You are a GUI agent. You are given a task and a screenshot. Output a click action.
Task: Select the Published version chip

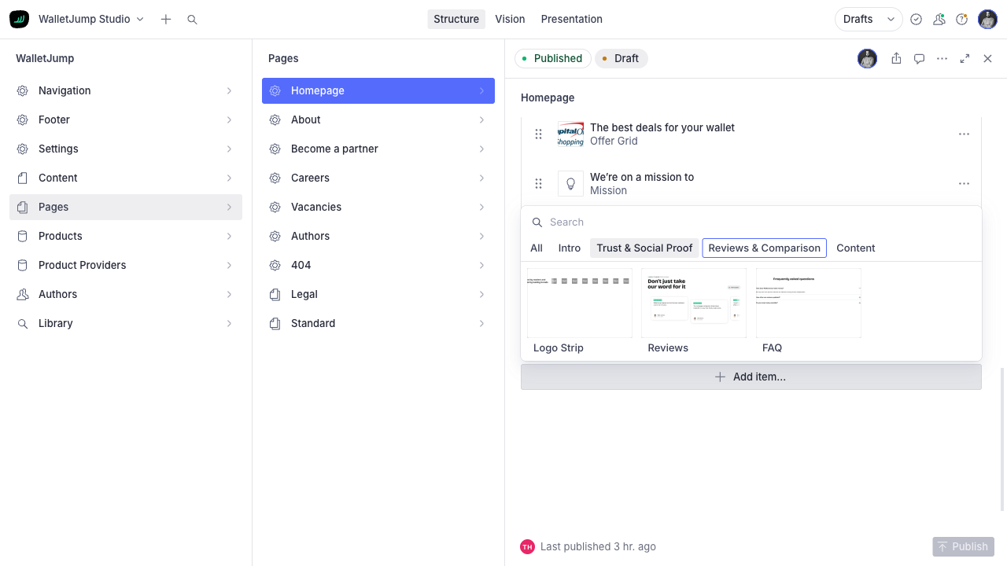tap(553, 58)
